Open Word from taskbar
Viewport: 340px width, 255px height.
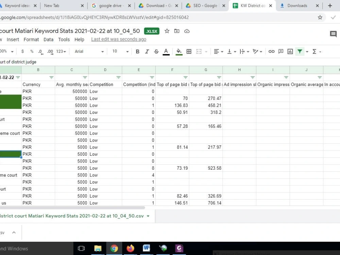click(x=147, y=248)
